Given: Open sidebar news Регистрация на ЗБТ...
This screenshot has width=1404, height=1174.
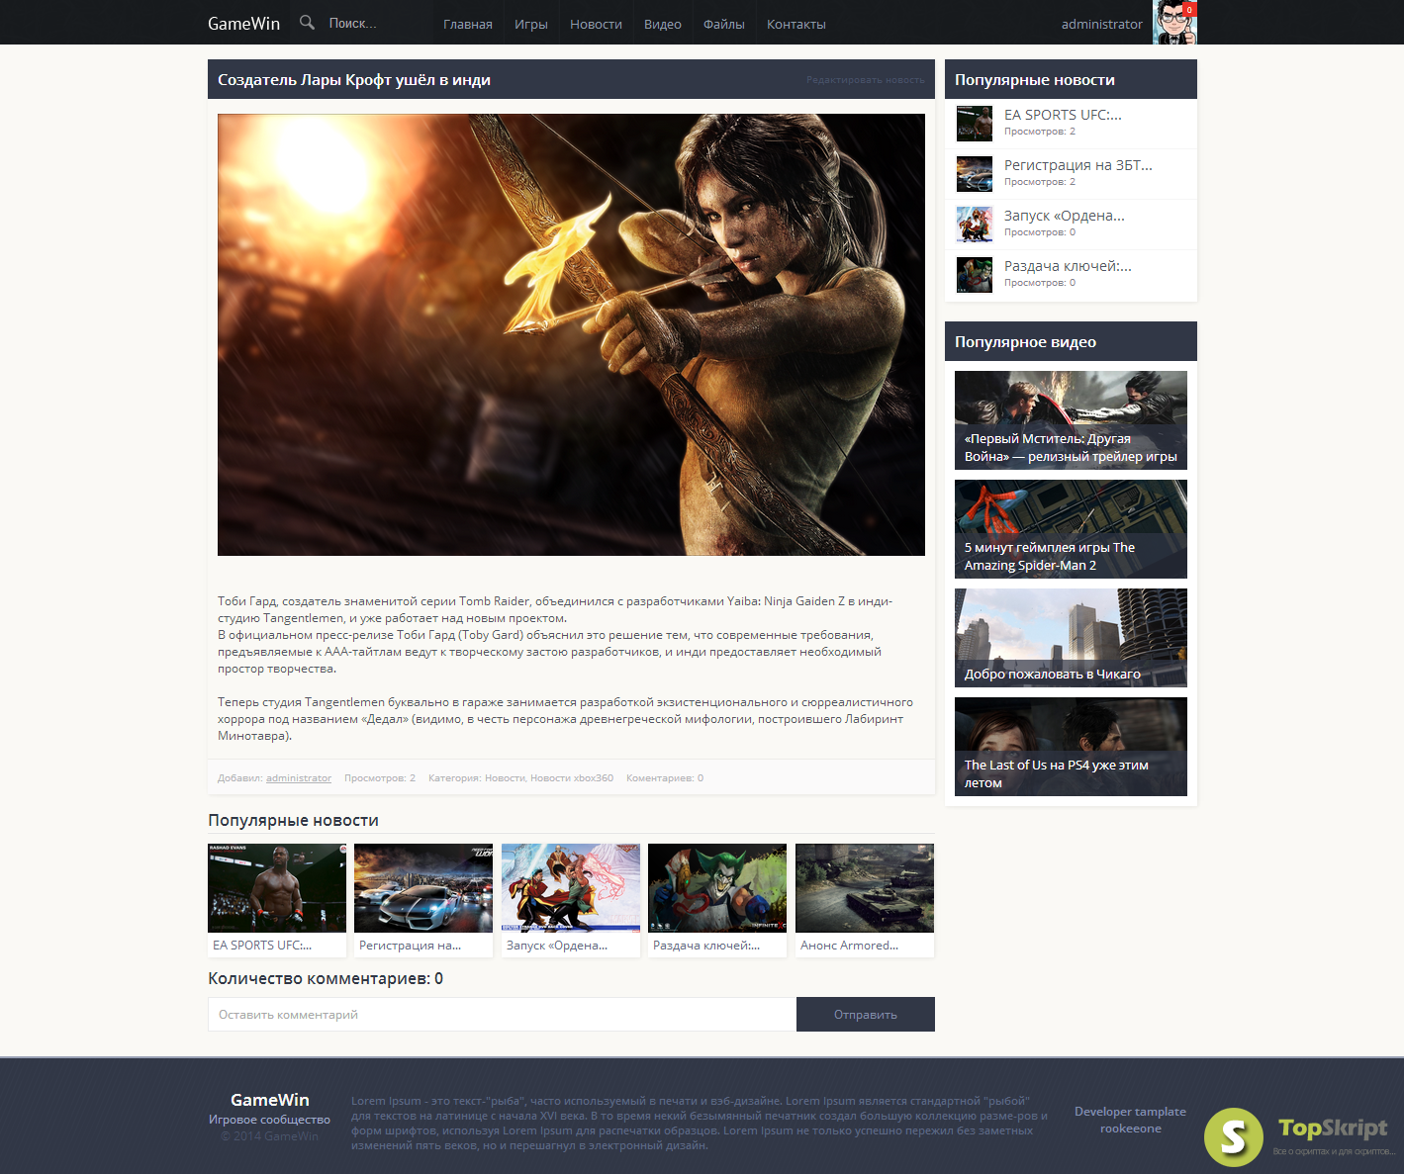Looking at the screenshot, I should point(1078,165).
